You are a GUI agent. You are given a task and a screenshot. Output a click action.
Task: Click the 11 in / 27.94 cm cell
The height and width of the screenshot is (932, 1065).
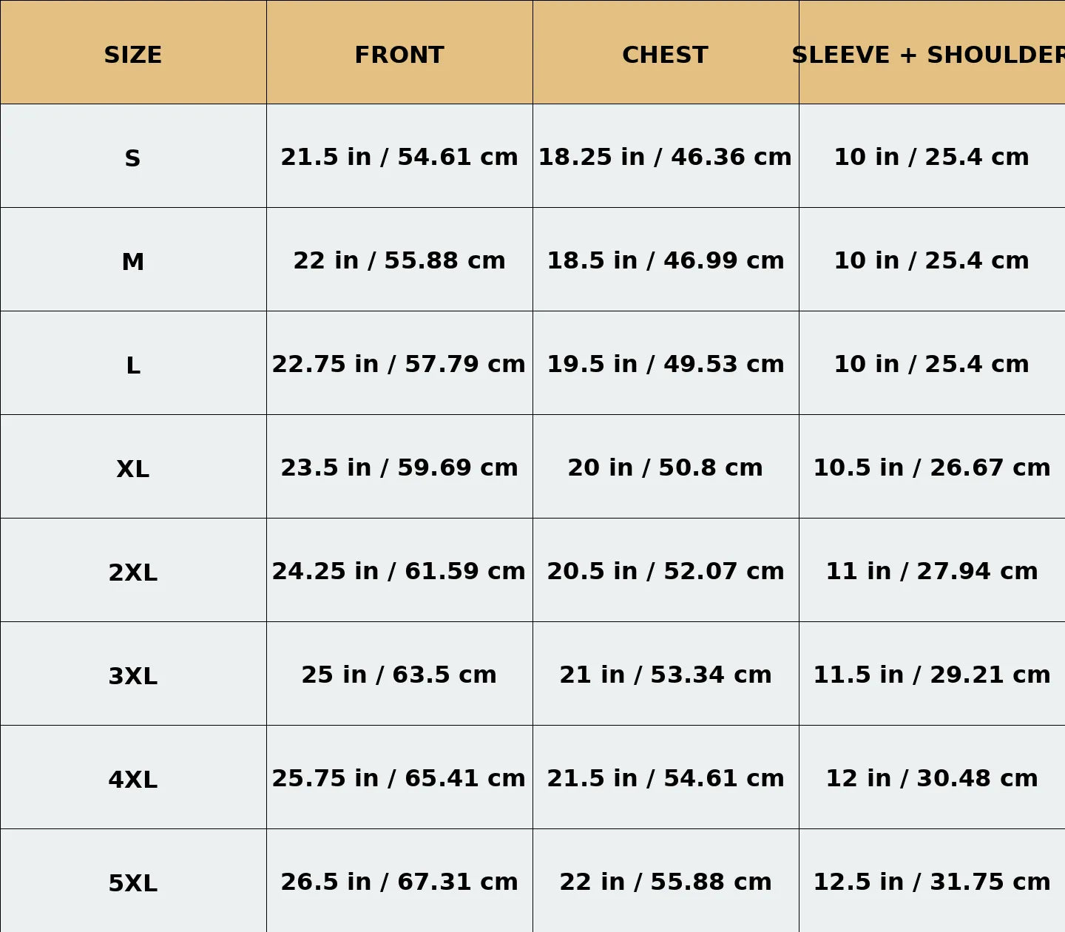(x=931, y=571)
